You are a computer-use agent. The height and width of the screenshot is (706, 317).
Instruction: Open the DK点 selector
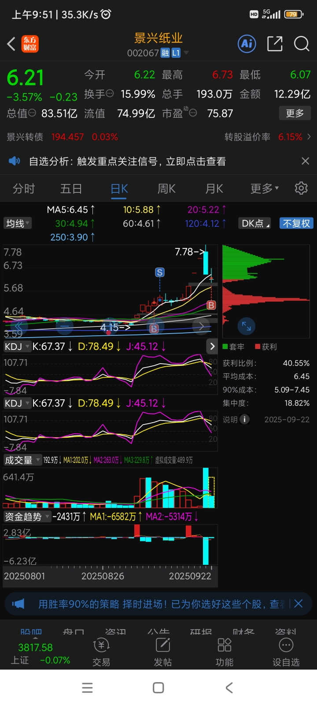255,223
